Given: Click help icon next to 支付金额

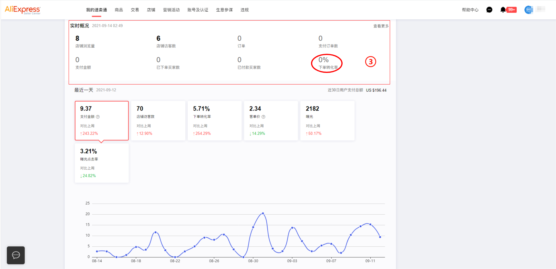Looking at the screenshot, I should click(98, 117).
